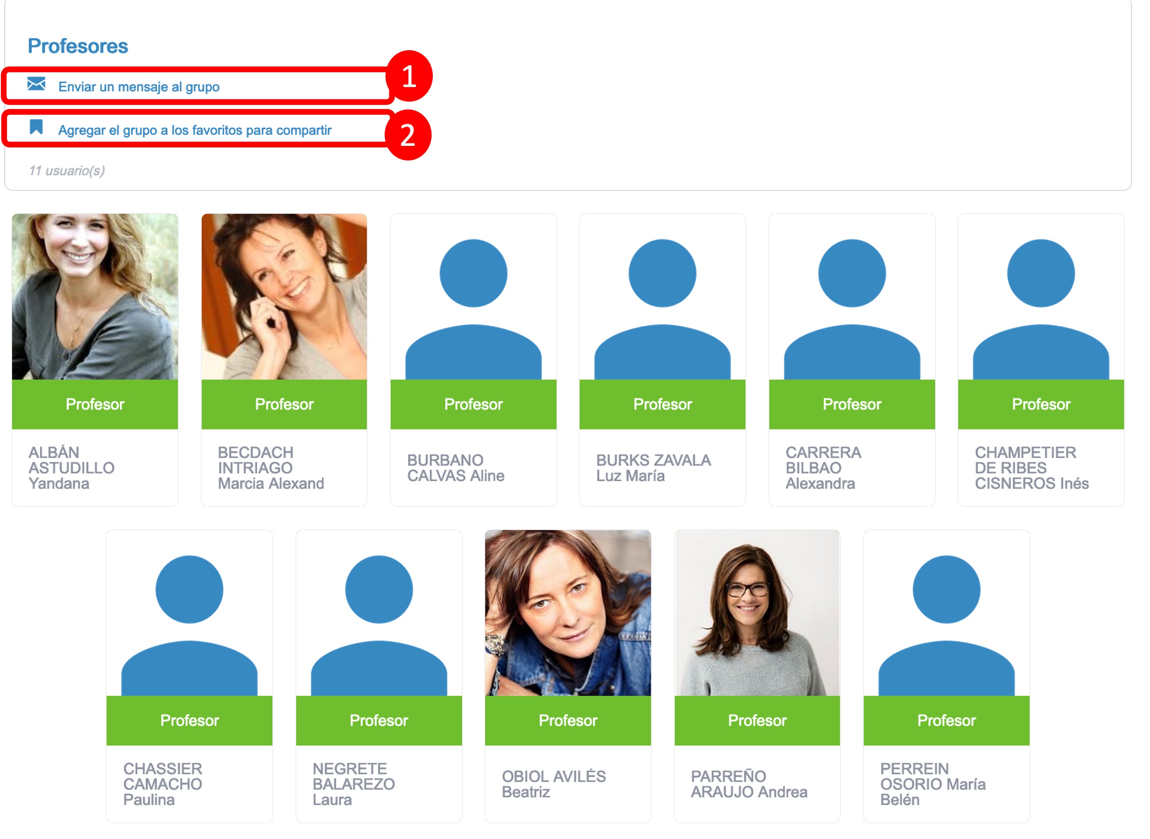Click the envelope message icon
Image resolution: width=1150 pixels, height=839 pixels.
click(x=36, y=84)
